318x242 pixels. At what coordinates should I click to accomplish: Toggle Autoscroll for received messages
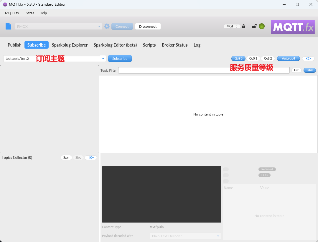289,58
